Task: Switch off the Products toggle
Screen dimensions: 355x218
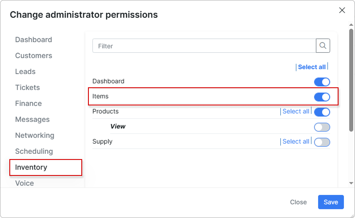Action: pyautogui.click(x=322, y=112)
